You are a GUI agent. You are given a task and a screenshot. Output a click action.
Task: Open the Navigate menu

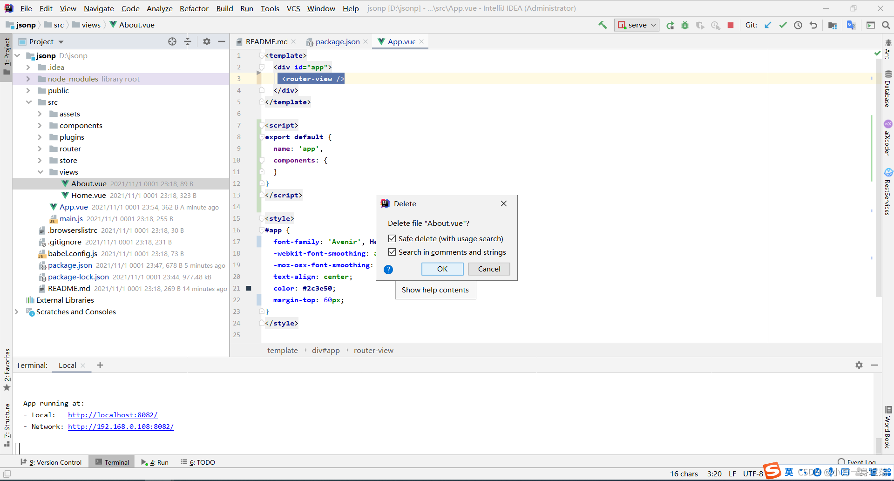(x=99, y=8)
